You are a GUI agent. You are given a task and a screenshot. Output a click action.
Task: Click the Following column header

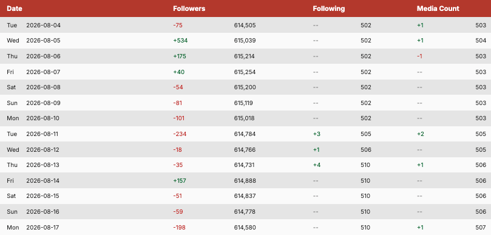pyautogui.click(x=329, y=9)
